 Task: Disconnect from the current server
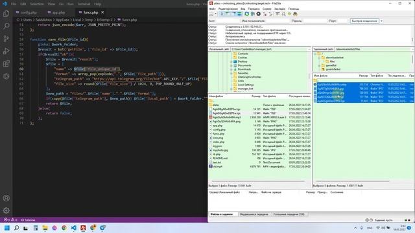point(265,14)
